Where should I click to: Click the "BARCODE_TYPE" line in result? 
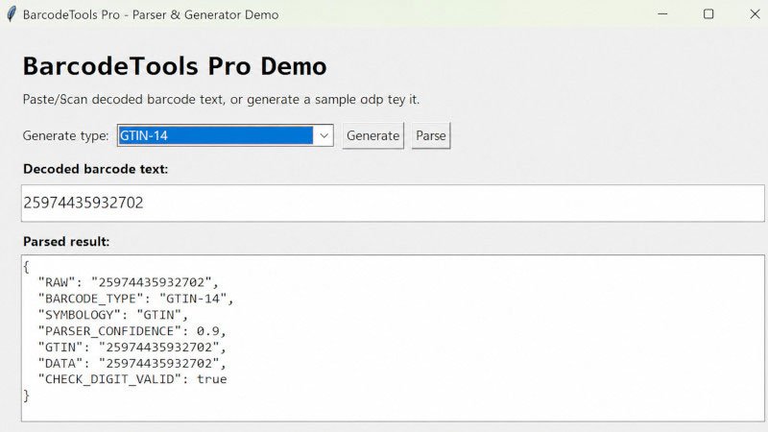coord(136,299)
